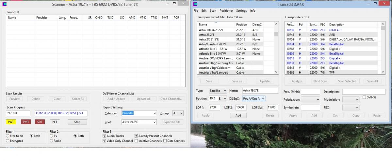392x161 pixels.
Task: Open the Scan menu in TransEdit
Action: tap(213, 11)
